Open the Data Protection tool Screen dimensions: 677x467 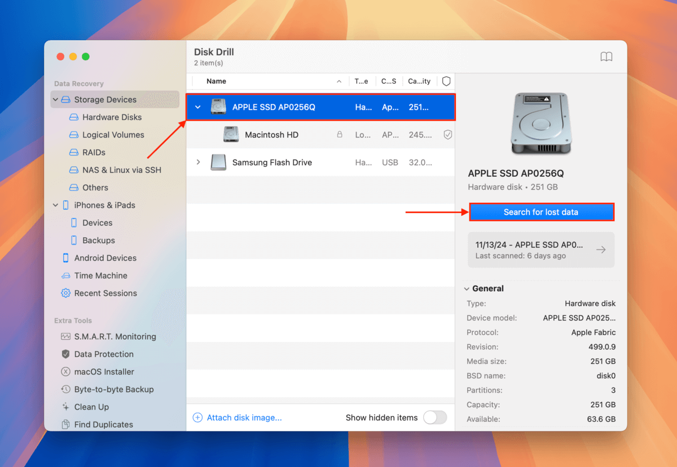point(104,354)
